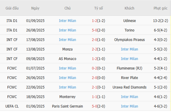
Task: Click Inter Milan in the PSG match row
Action: click(x=129, y=106)
